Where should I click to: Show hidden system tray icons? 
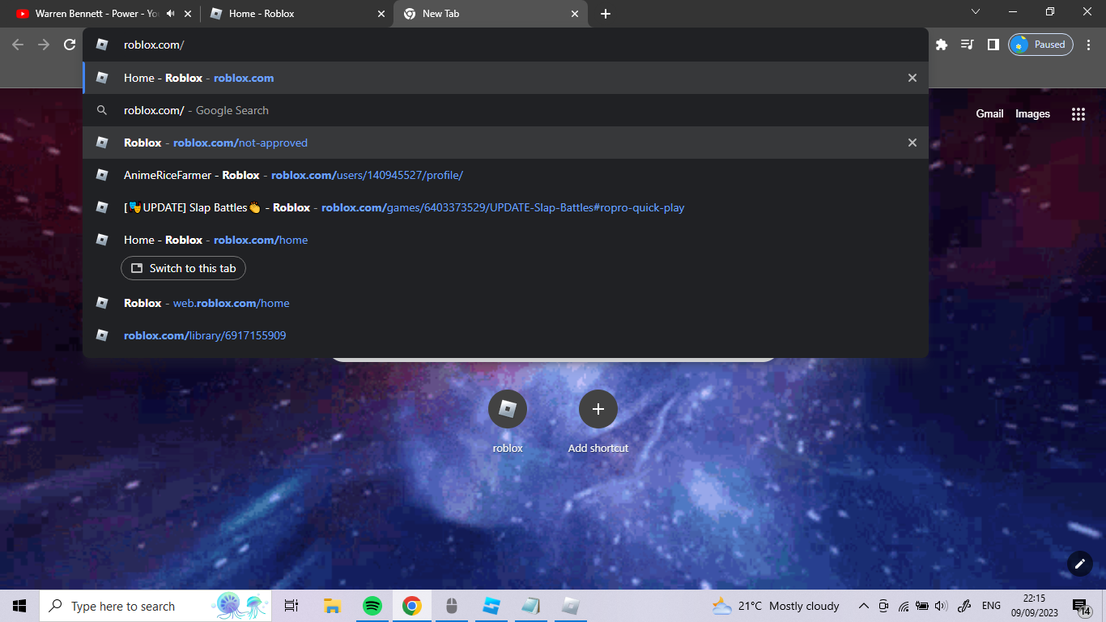tap(864, 606)
